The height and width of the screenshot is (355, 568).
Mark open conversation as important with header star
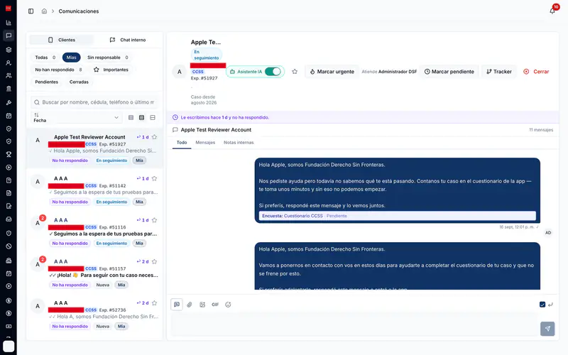click(295, 72)
